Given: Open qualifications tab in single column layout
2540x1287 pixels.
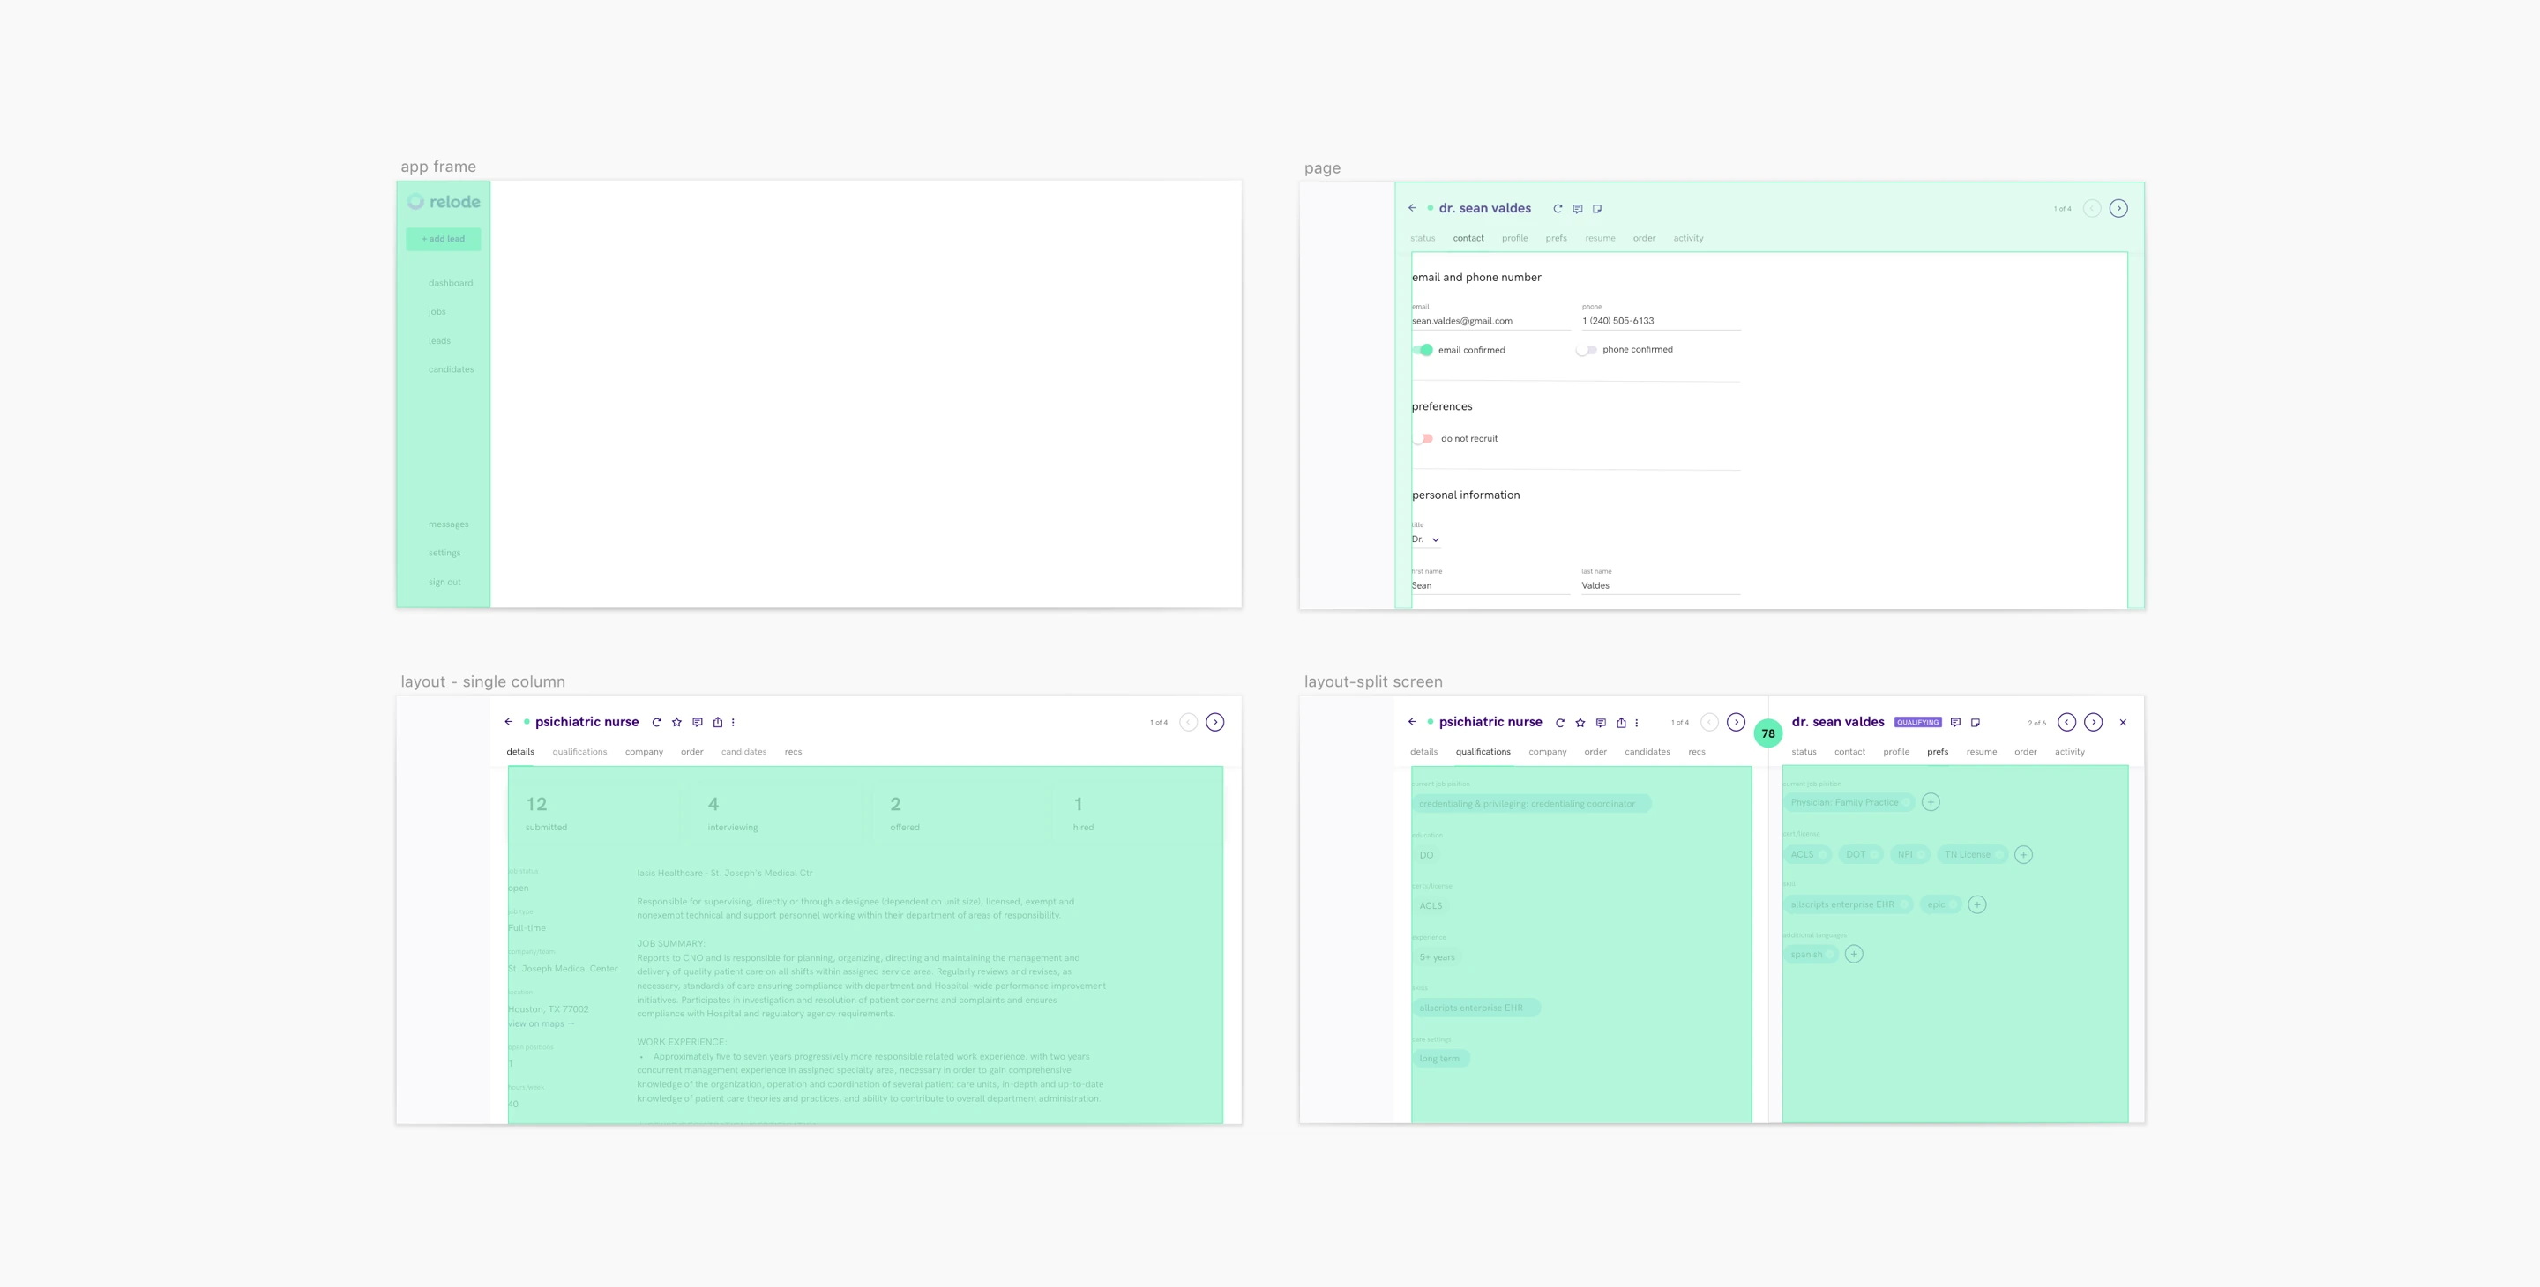Looking at the screenshot, I should pos(579,752).
